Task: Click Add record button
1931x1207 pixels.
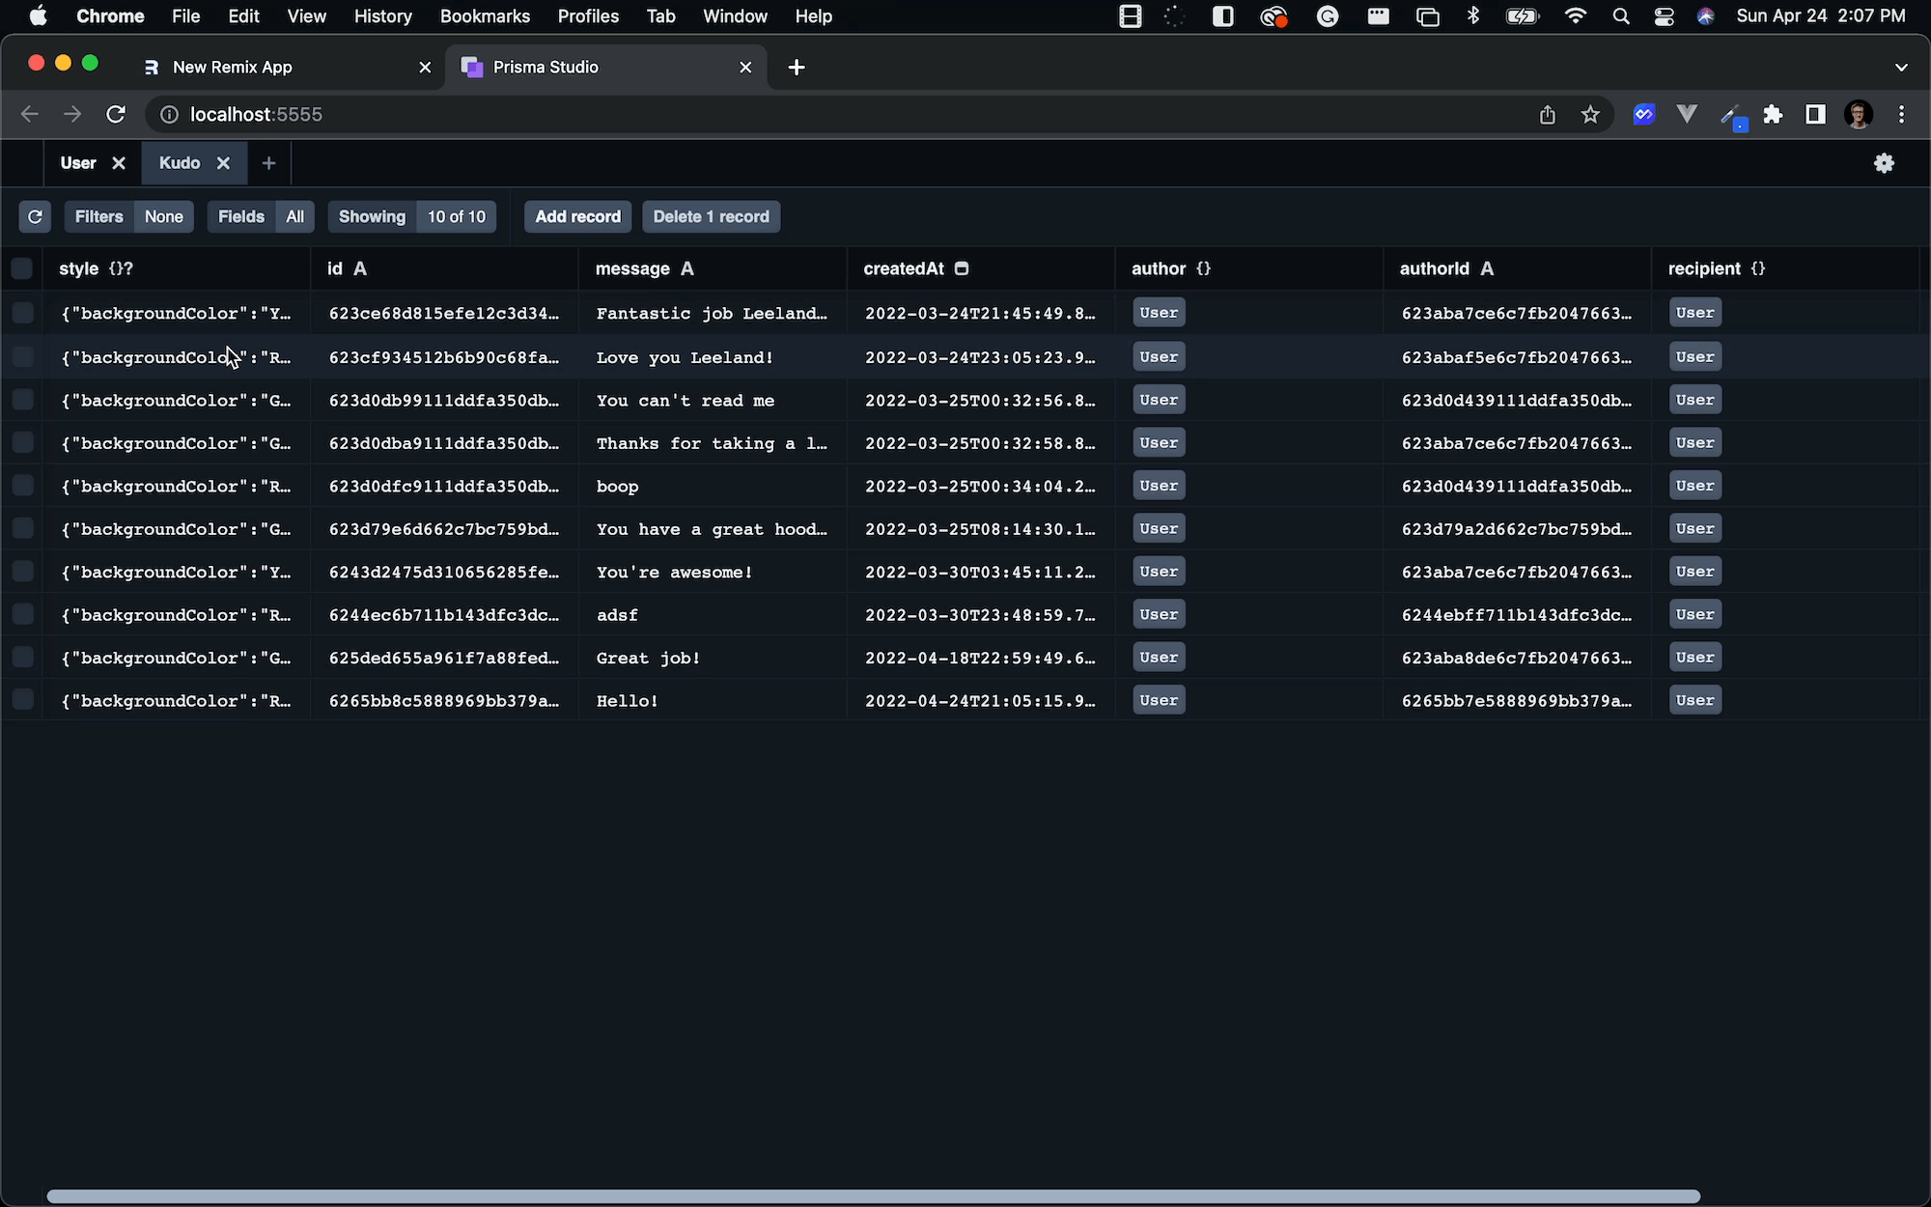Action: point(577,216)
